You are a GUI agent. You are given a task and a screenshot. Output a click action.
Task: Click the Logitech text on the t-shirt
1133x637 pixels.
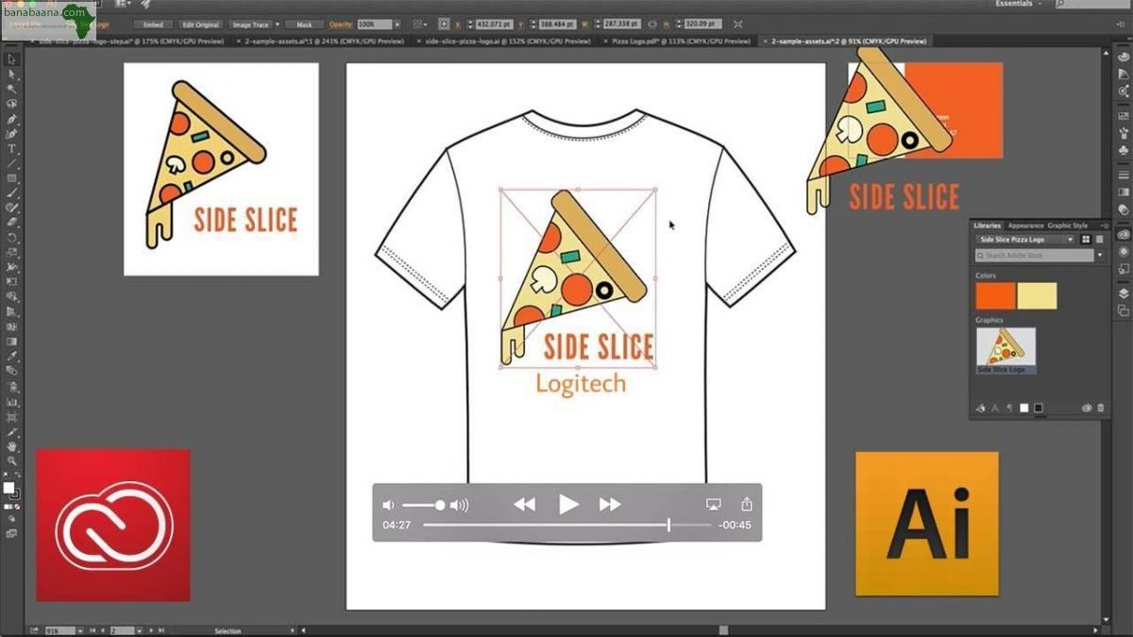pyautogui.click(x=581, y=384)
